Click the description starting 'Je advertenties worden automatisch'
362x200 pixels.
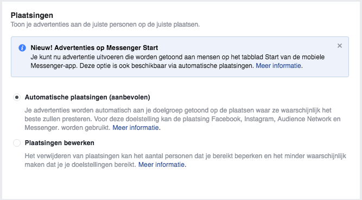tap(182, 119)
